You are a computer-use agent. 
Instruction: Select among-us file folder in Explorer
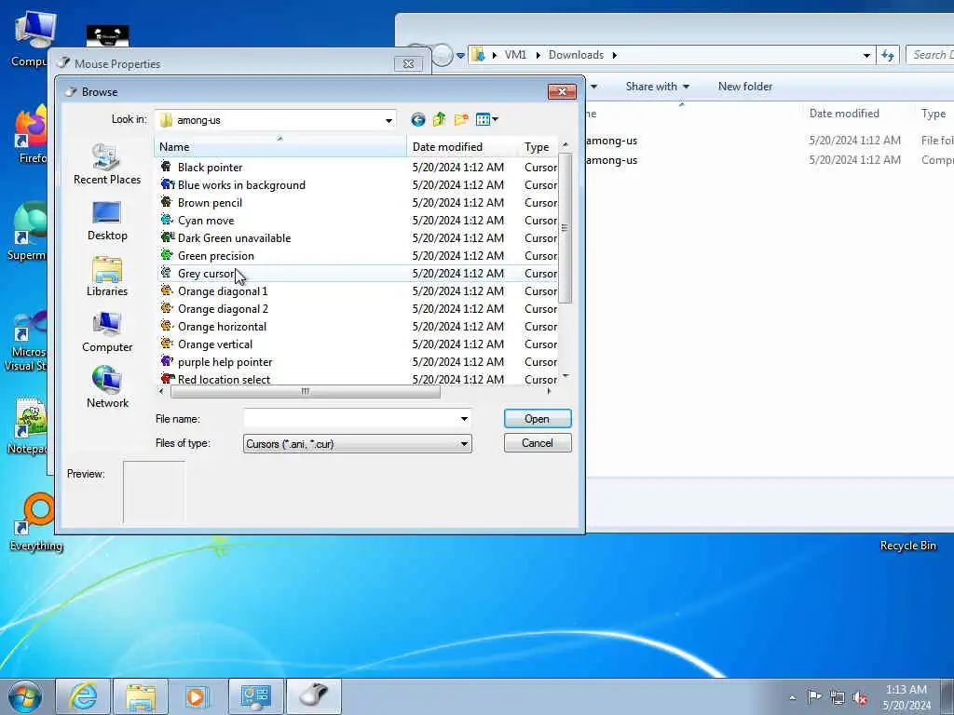click(x=611, y=141)
